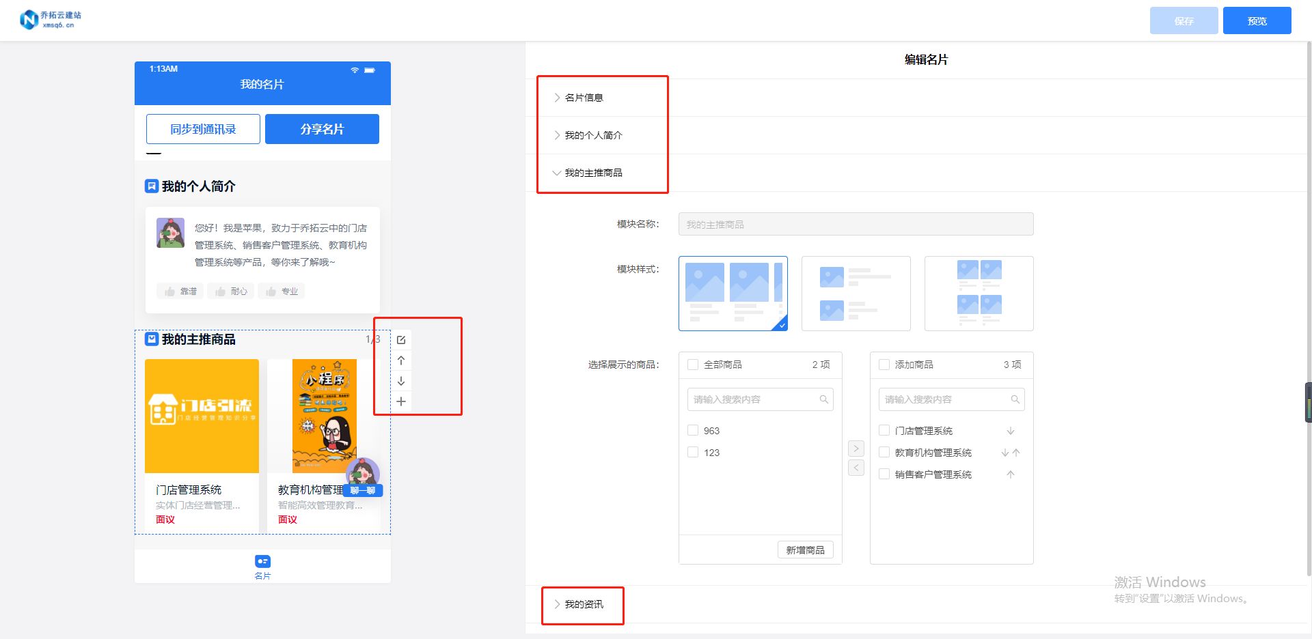Click the 模块名称 input field
This screenshot has height=639, width=1312.
(x=856, y=224)
